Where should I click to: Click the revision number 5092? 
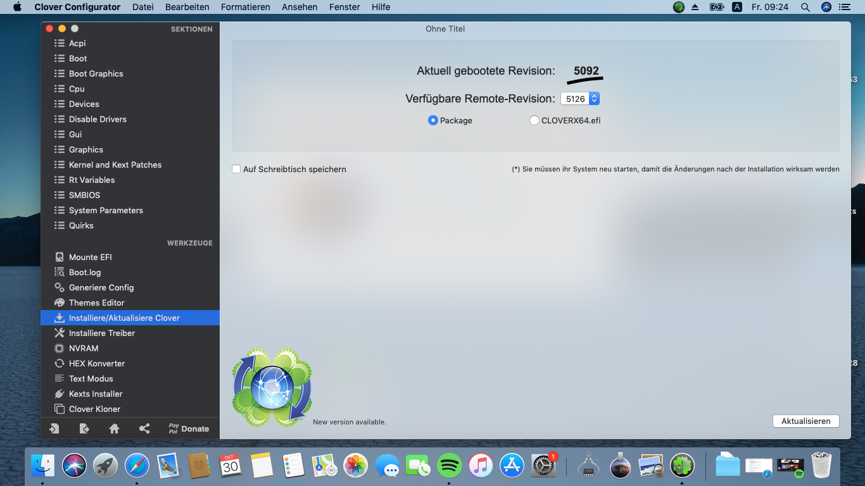click(x=586, y=71)
